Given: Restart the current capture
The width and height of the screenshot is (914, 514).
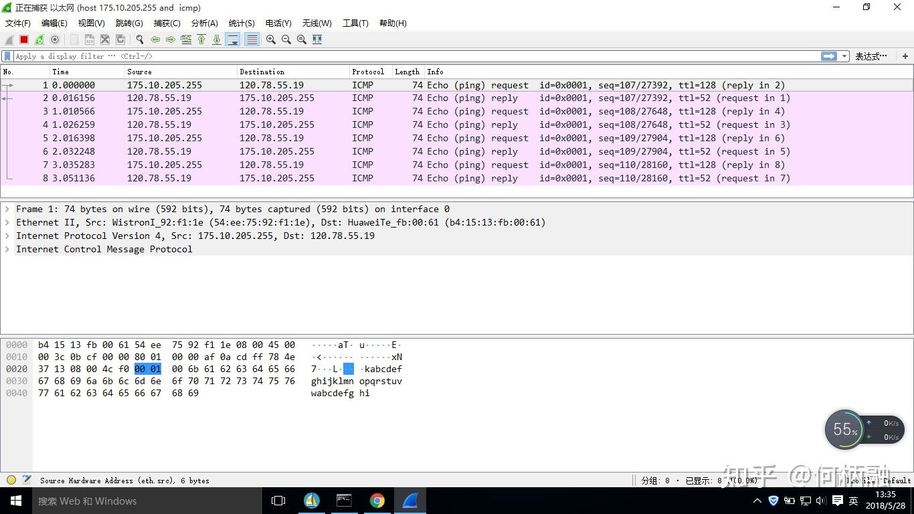Looking at the screenshot, I should click(x=39, y=39).
